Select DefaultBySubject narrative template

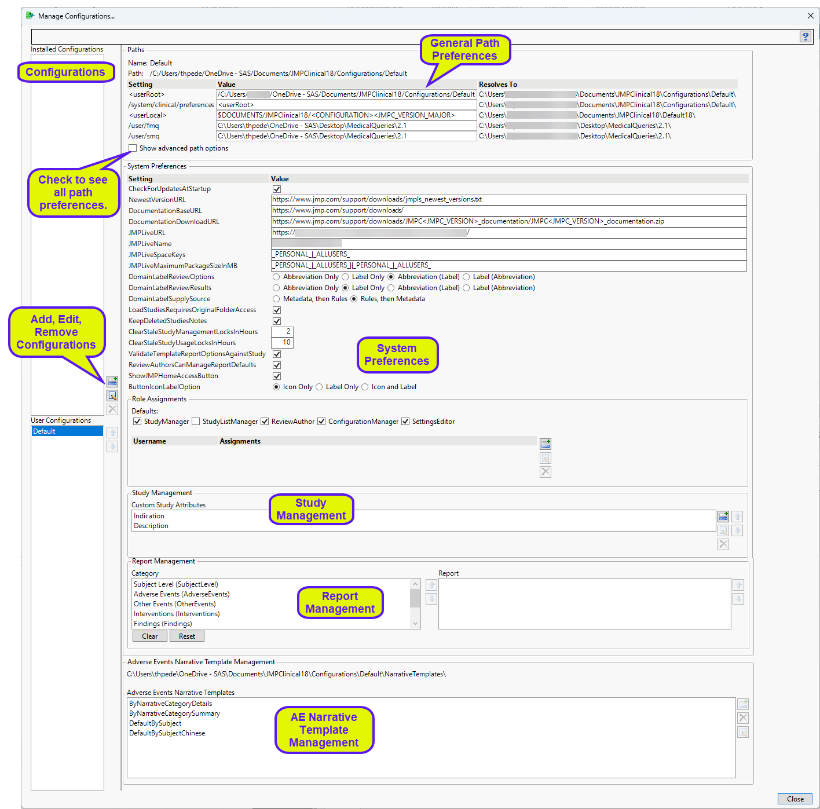tap(155, 723)
